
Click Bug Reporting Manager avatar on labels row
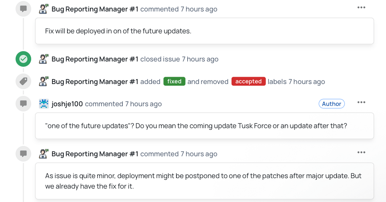click(44, 81)
